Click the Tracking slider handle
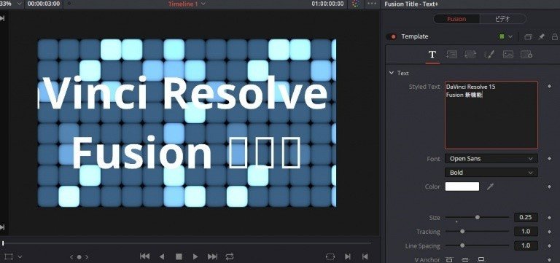560x263 pixels. tap(462, 231)
